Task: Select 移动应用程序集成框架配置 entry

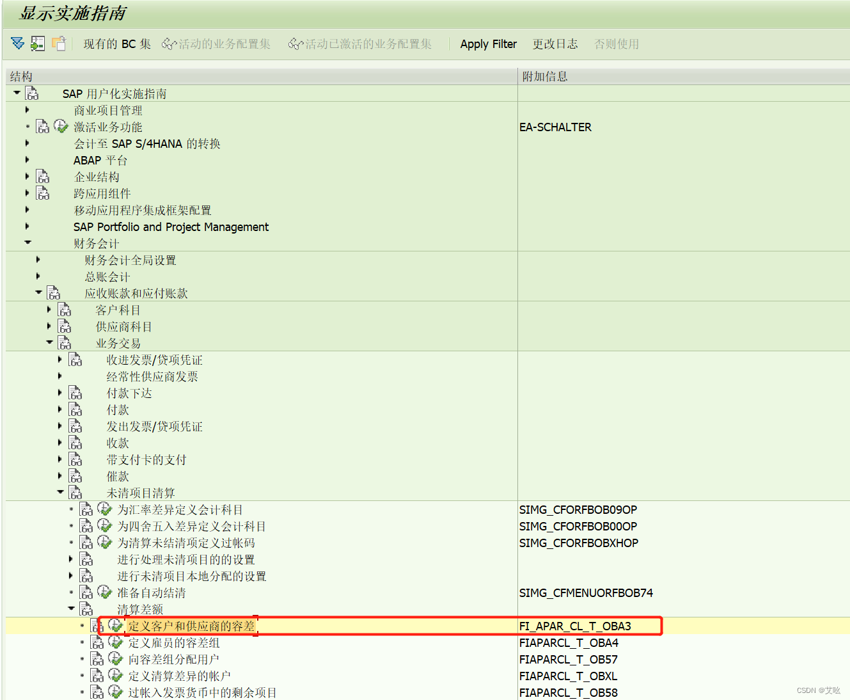Action: point(142,210)
